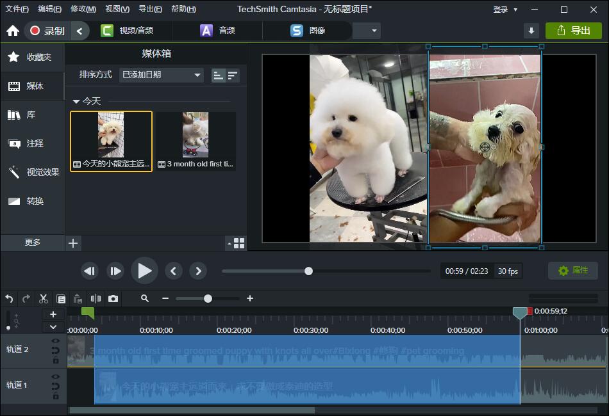Screen dimensions: 609x416
Task: Lock 轨道 1 with its padlock toggle
Action: [x=56, y=395]
